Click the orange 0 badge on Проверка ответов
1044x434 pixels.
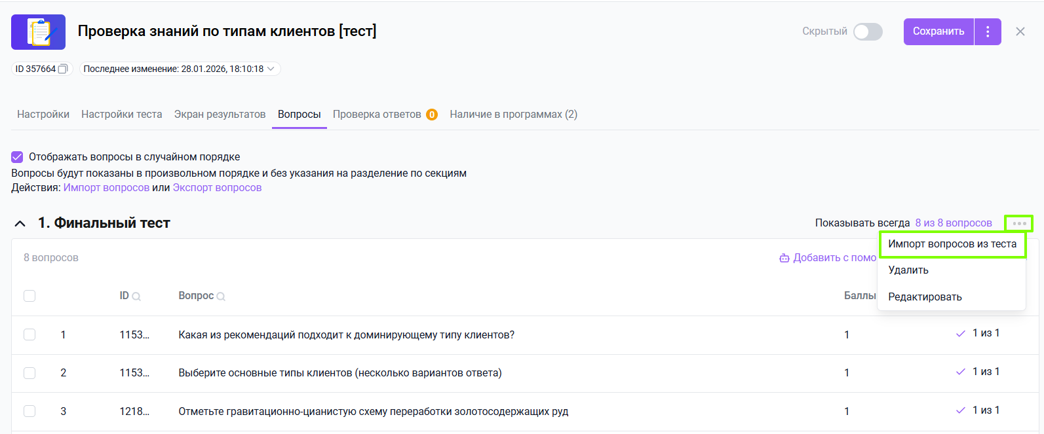click(432, 115)
